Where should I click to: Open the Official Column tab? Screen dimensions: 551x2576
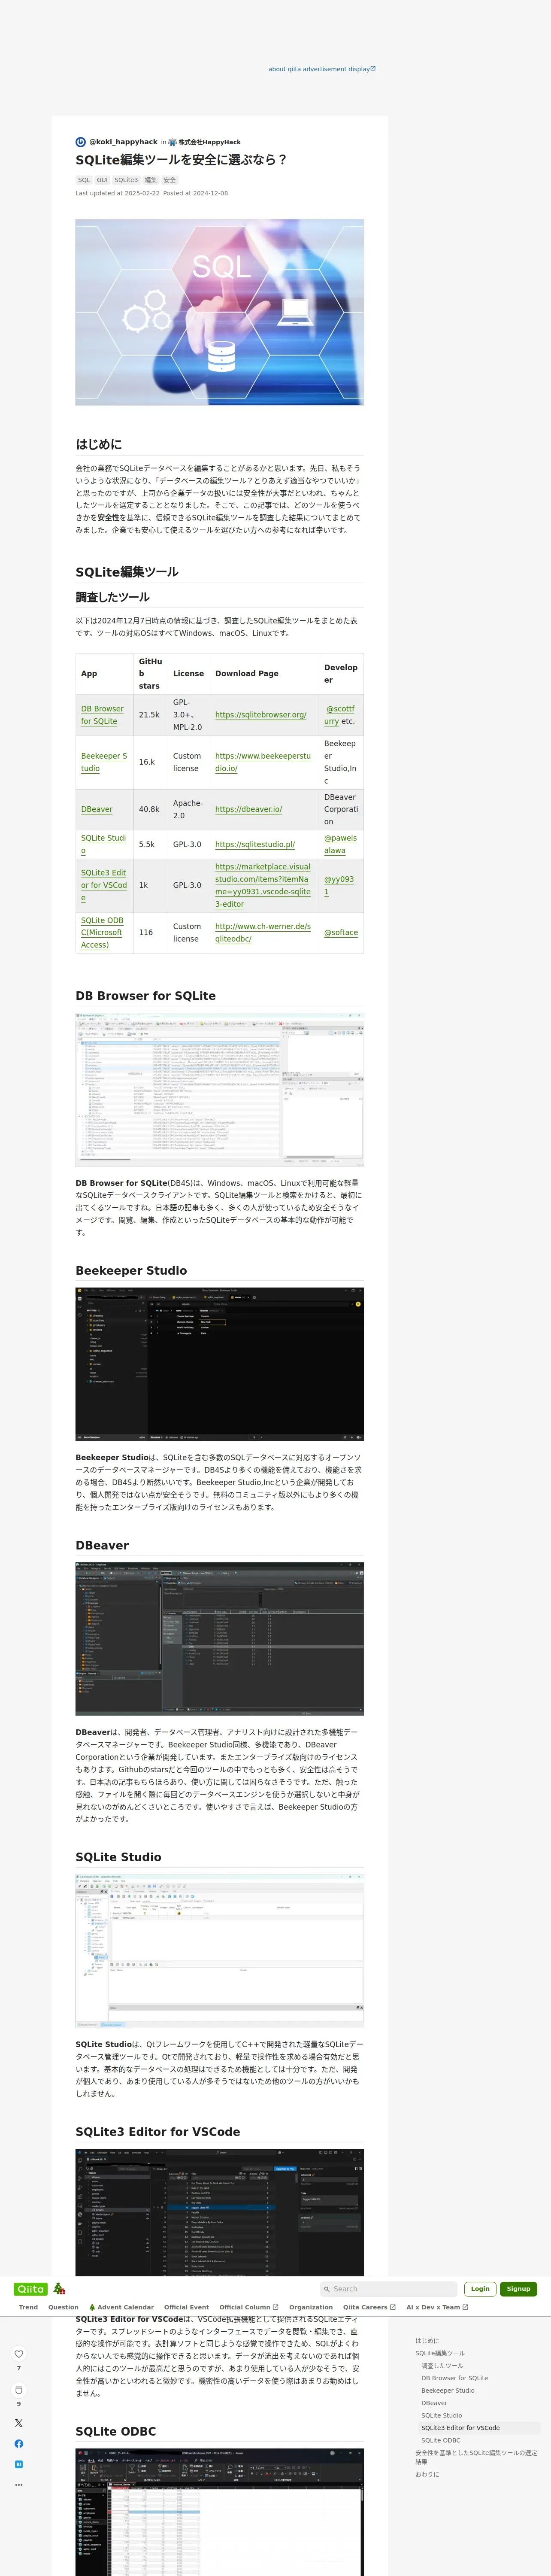(249, 2307)
